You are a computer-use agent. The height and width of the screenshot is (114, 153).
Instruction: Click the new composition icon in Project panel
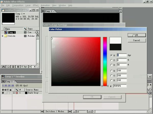pyautogui.click(x=13, y=67)
